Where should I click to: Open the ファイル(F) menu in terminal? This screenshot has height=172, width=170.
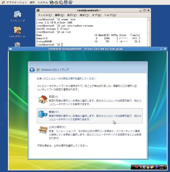[x=45, y=15]
